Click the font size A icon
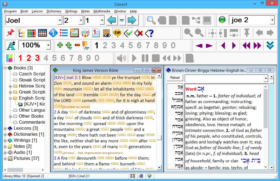The height and width of the screenshot is (181, 280). pyautogui.click(x=11, y=46)
